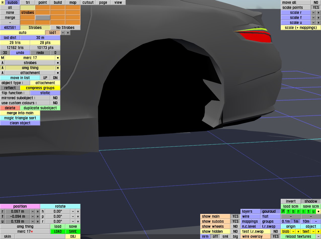Select wire display mode
The image size is (321, 239).
point(251,216)
